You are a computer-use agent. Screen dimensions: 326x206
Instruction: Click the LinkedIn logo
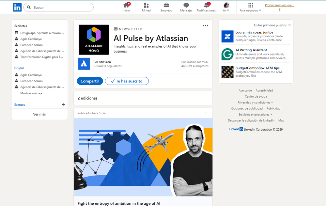17,7
